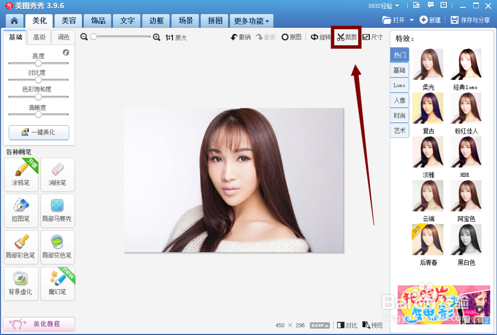The image size is (497, 335).
Task: Click the 一键美化 one-click beautify button
Action: tap(38, 133)
